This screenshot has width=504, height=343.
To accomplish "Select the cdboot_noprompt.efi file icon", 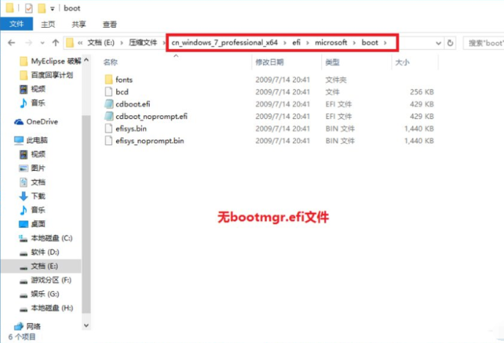I will (x=109, y=116).
